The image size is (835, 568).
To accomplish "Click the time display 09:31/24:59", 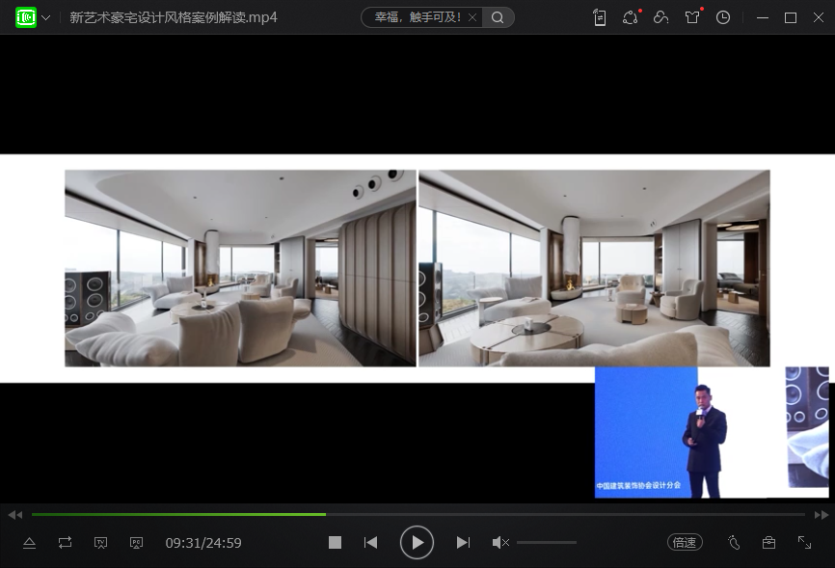I will [203, 543].
